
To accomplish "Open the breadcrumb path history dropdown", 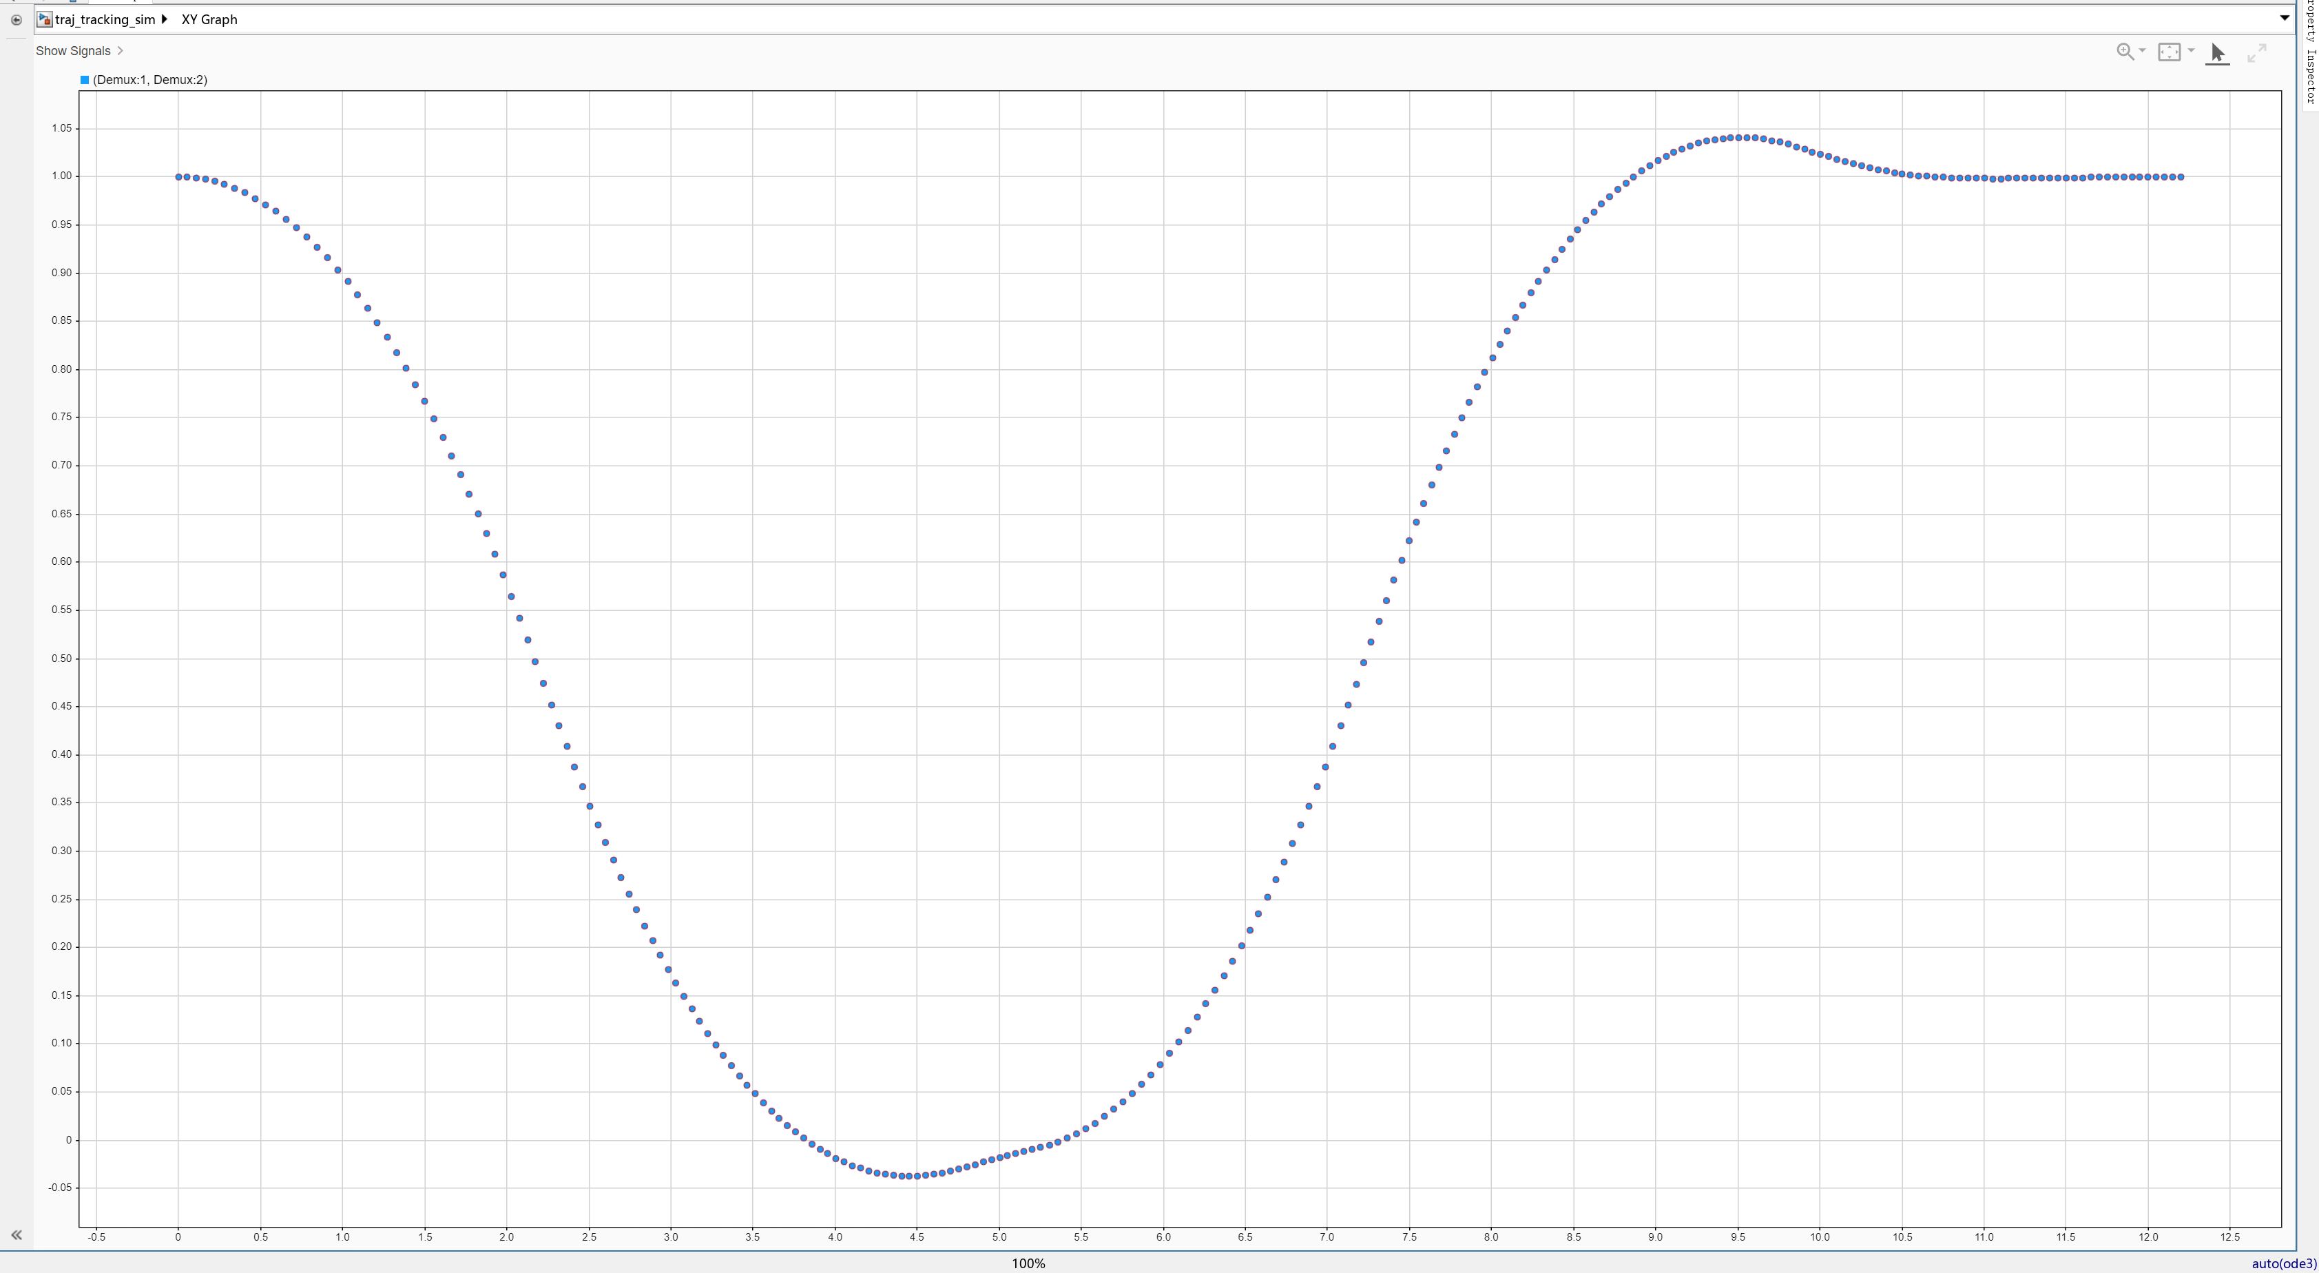I will 2284,18.
